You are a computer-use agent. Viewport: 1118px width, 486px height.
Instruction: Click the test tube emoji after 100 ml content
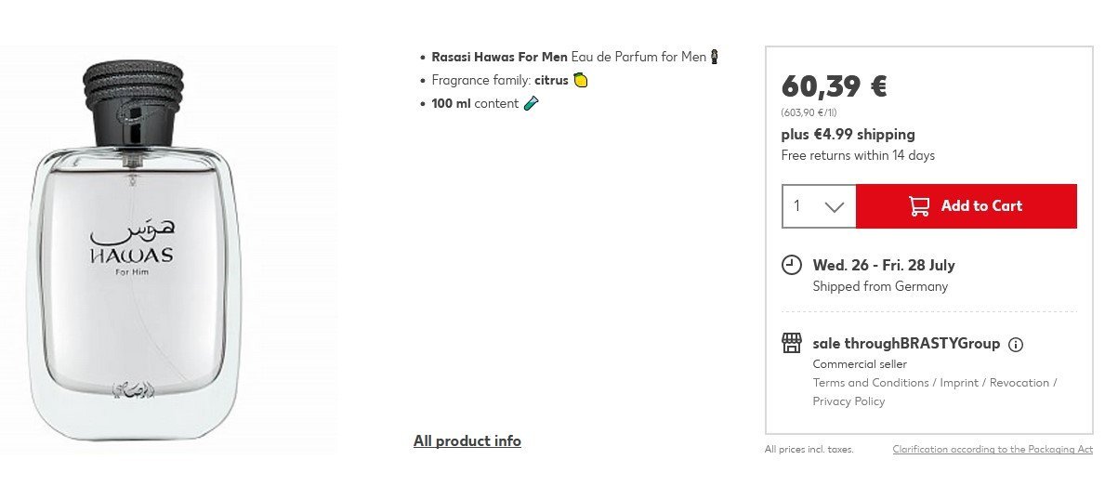[531, 104]
